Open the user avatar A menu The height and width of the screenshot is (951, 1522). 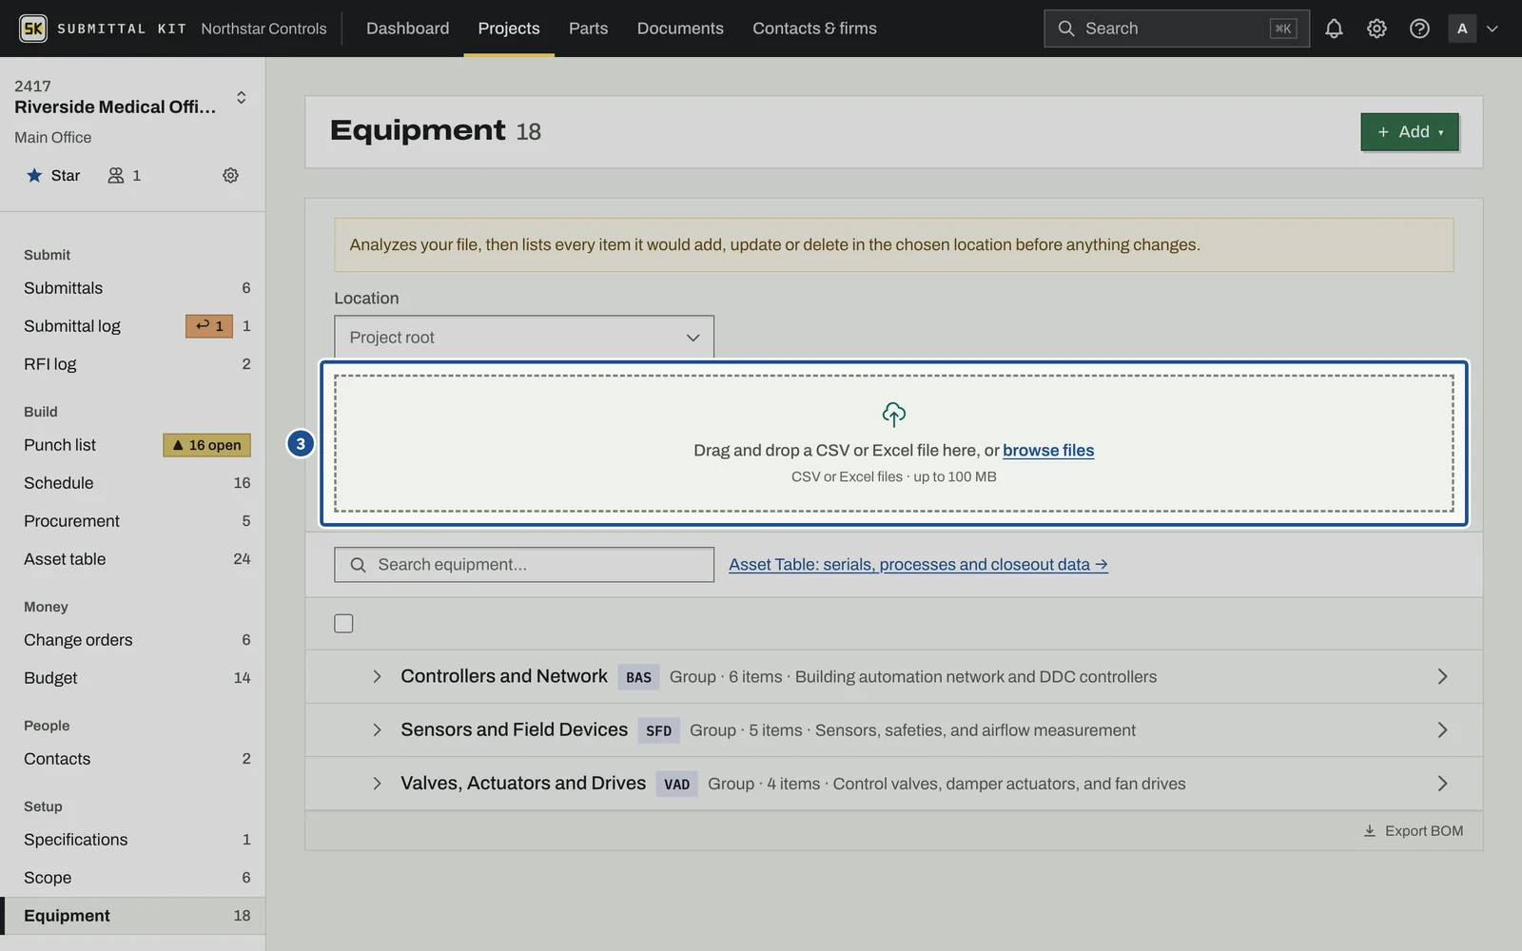tap(1473, 29)
